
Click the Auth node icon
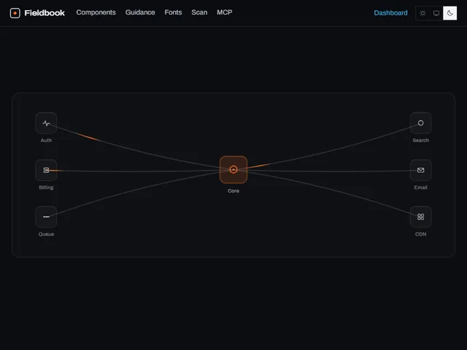(x=46, y=123)
